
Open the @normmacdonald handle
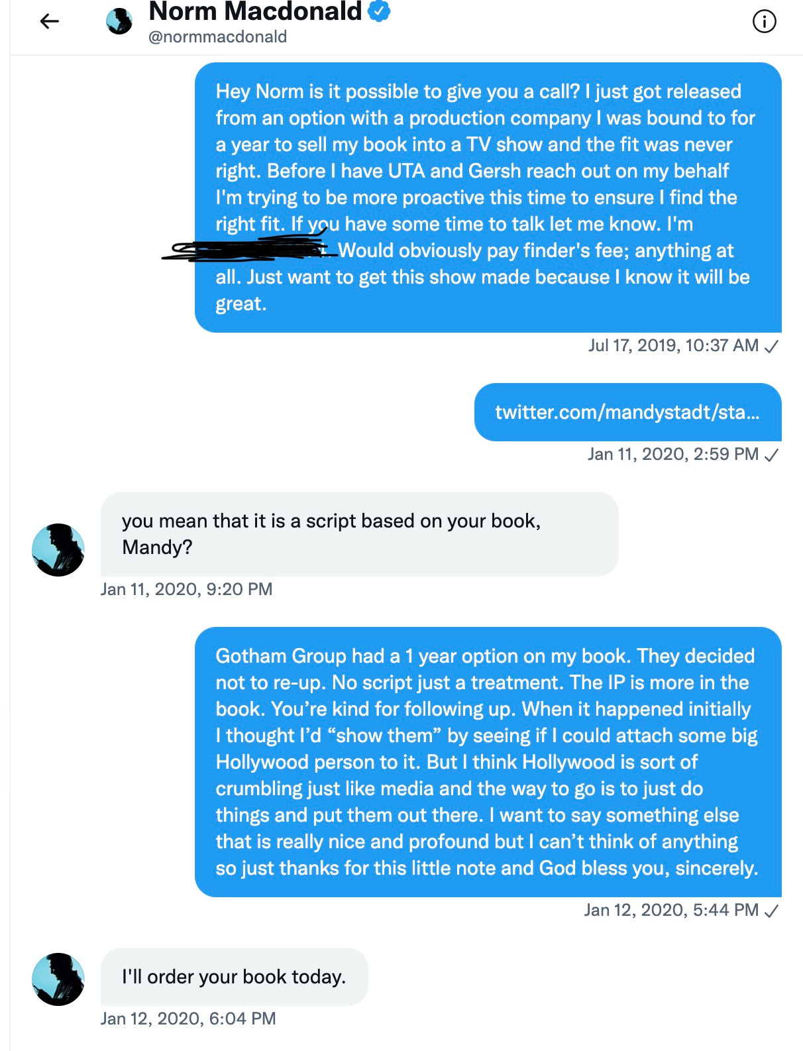pyautogui.click(x=217, y=36)
